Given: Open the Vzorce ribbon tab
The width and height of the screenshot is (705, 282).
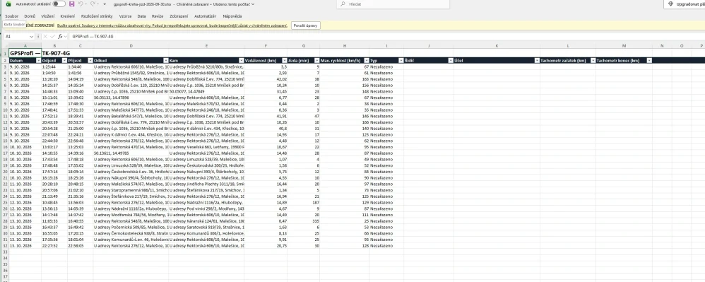Looking at the screenshot, I should (x=126, y=16).
